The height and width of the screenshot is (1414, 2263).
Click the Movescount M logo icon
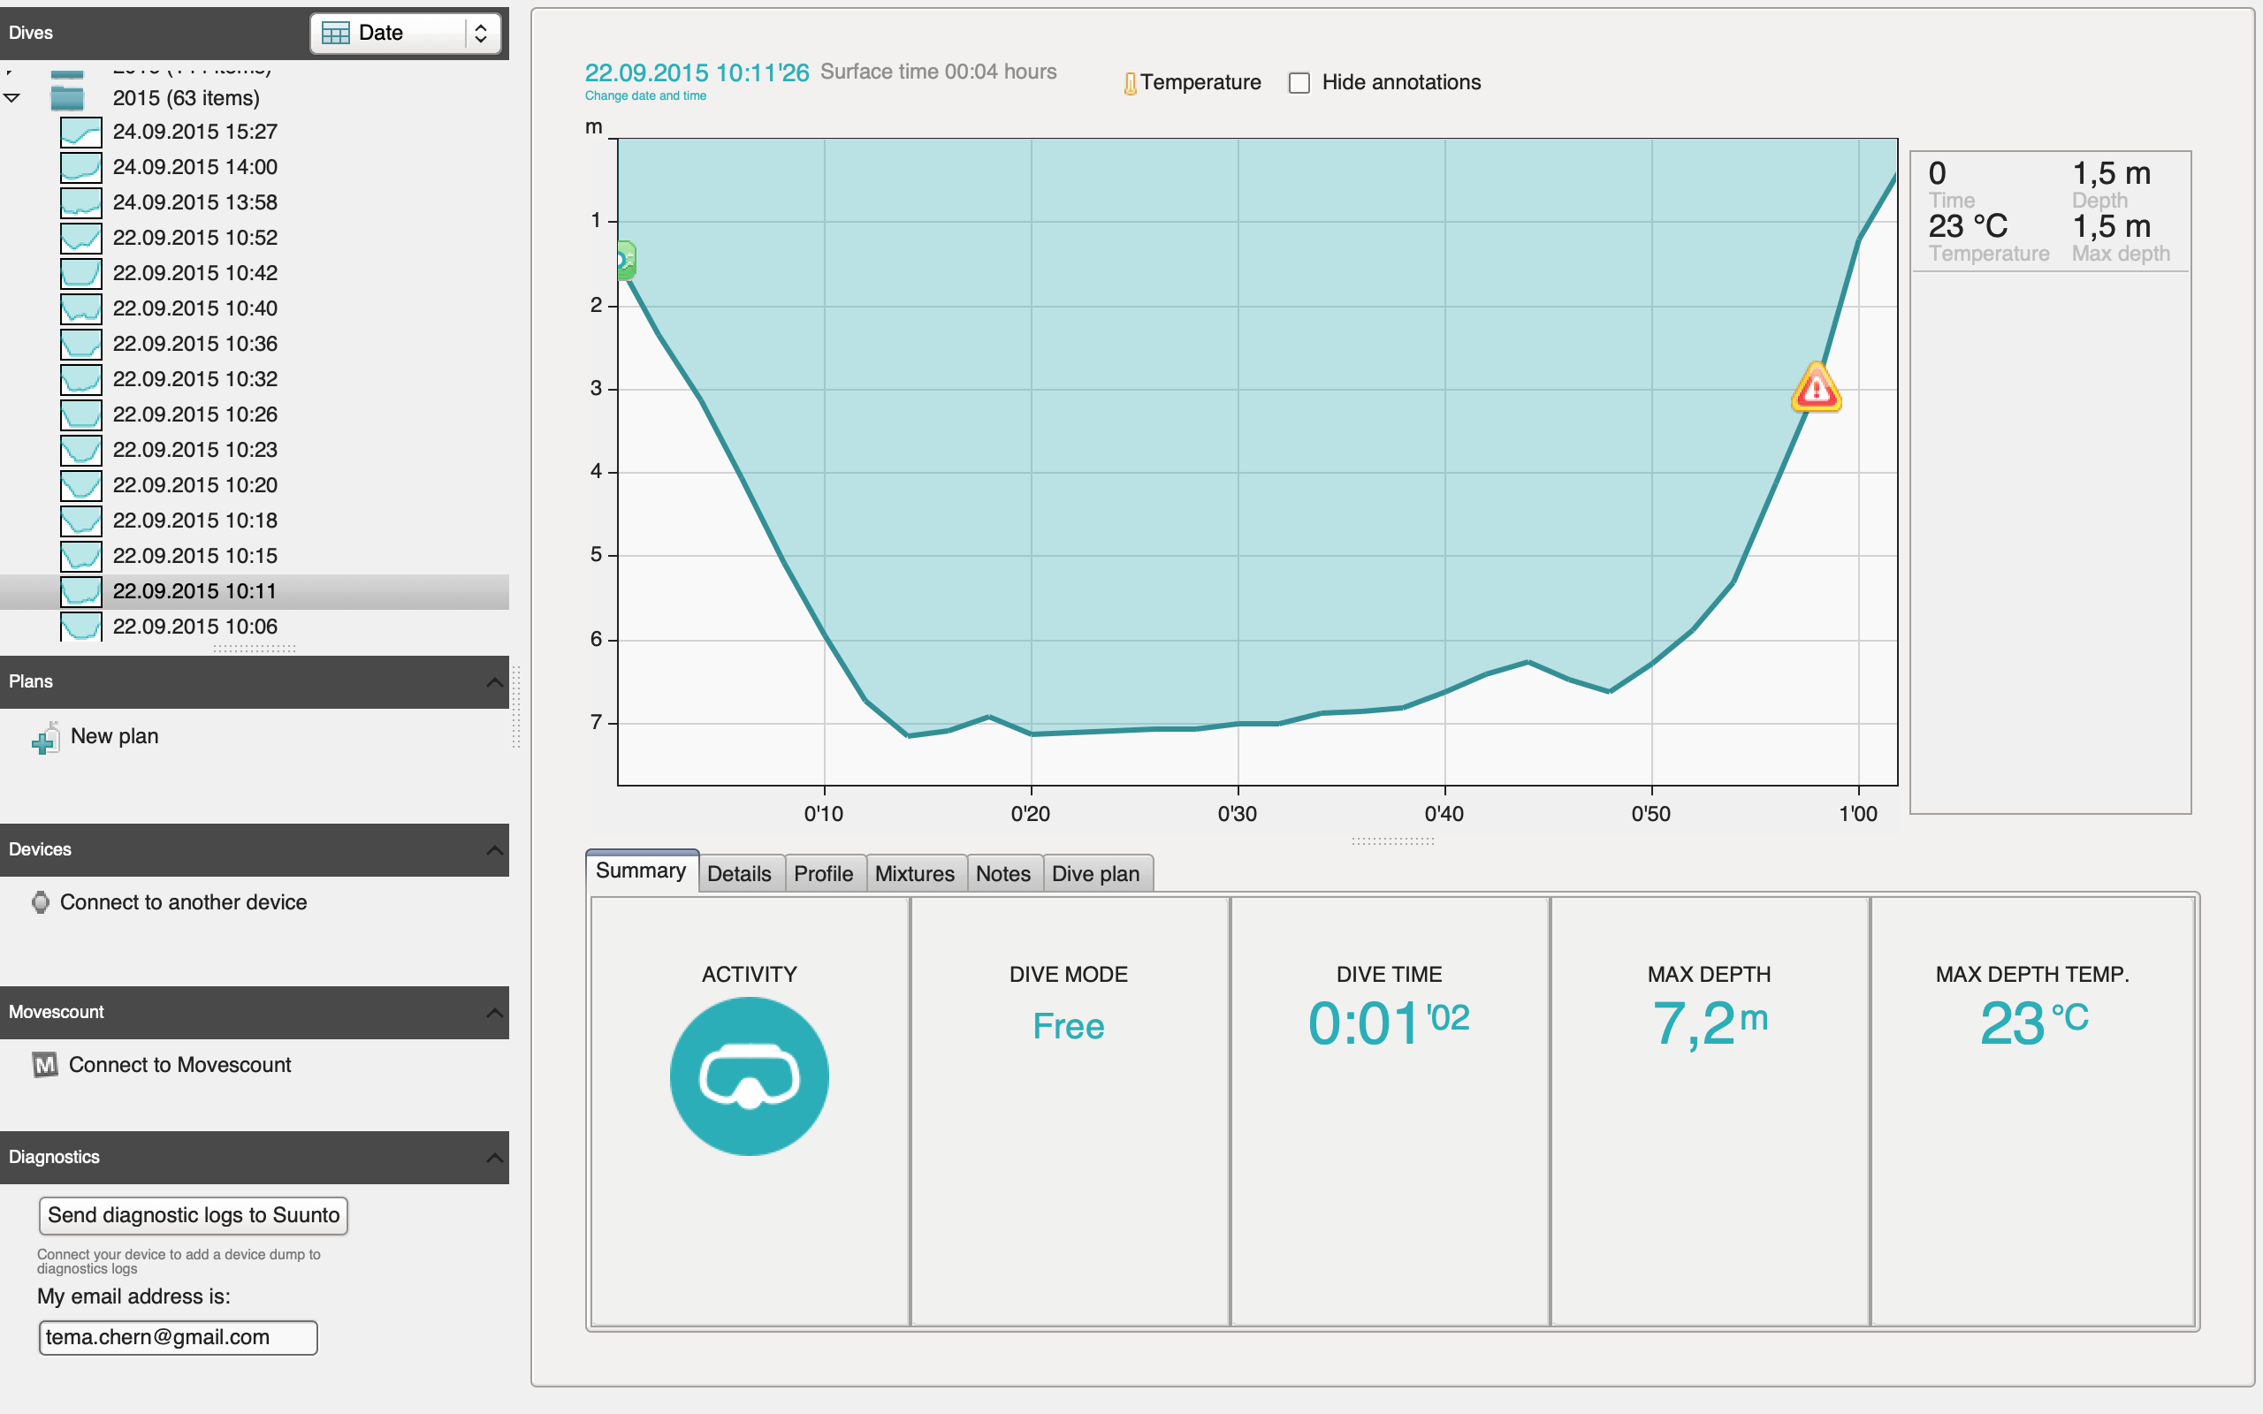tap(45, 1065)
